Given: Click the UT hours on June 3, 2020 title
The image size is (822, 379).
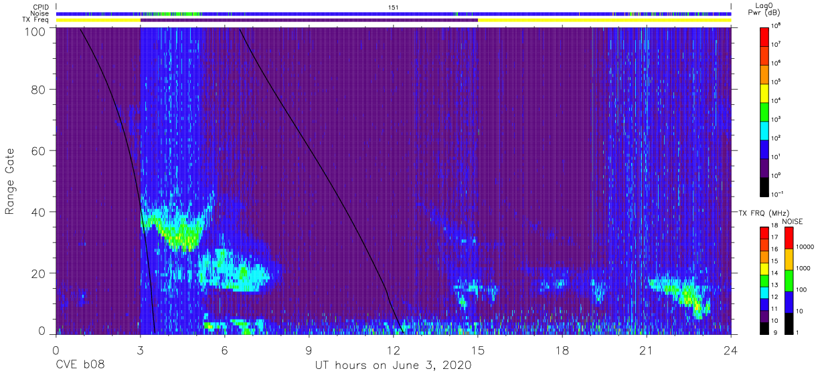Looking at the screenshot, I should coord(394,366).
